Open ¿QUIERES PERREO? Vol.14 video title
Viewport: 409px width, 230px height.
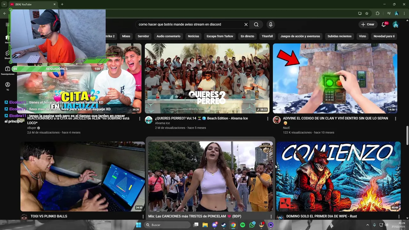pyautogui.click(x=201, y=118)
